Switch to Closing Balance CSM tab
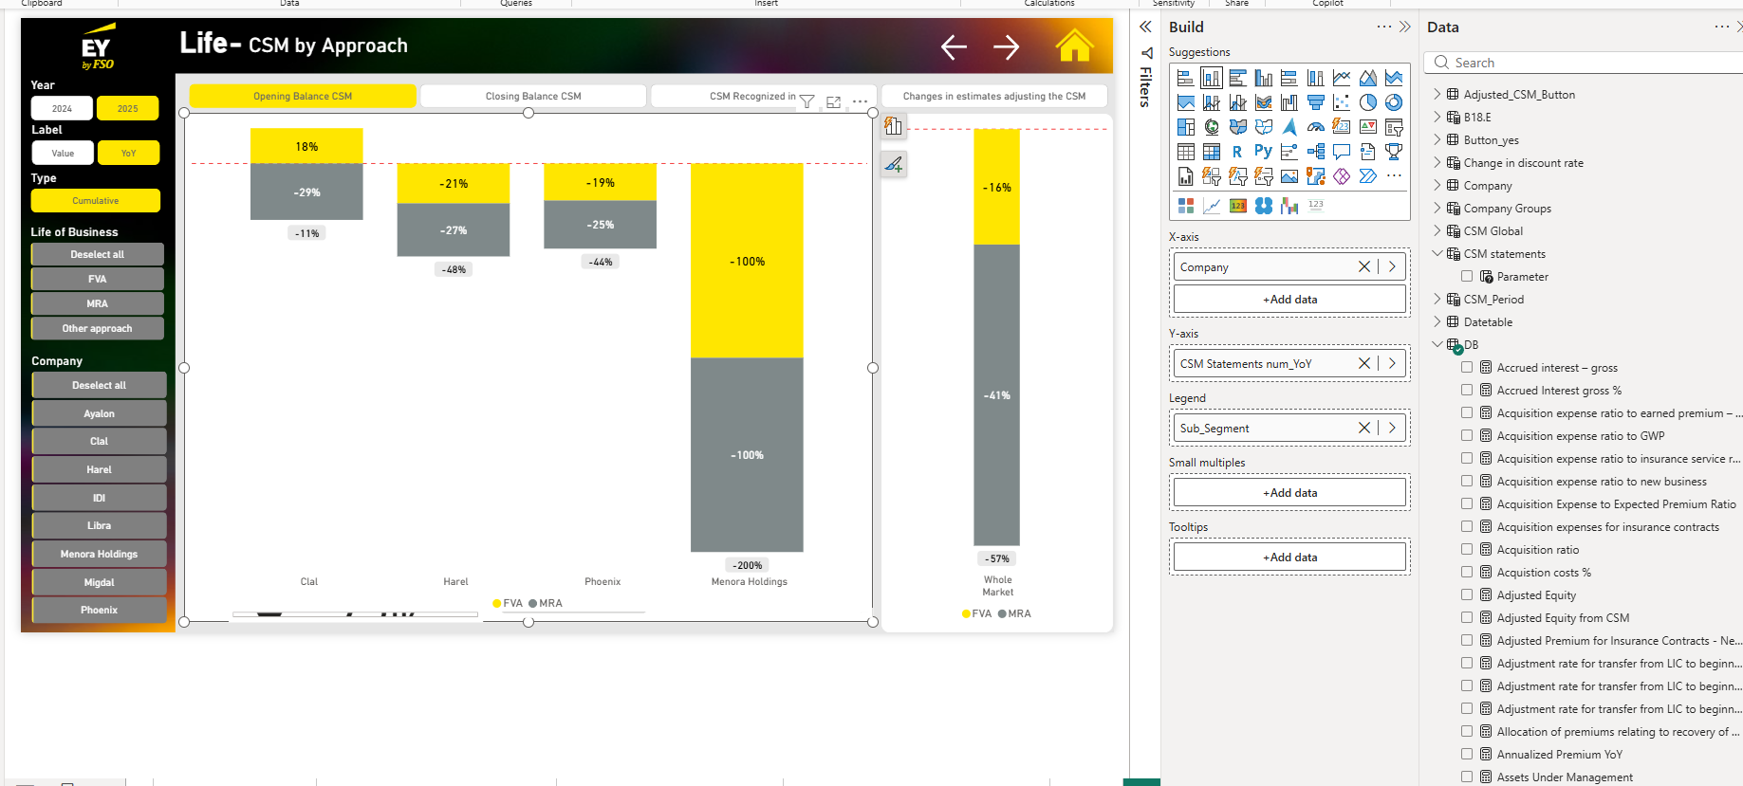This screenshot has width=1743, height=786. (533, 96)
